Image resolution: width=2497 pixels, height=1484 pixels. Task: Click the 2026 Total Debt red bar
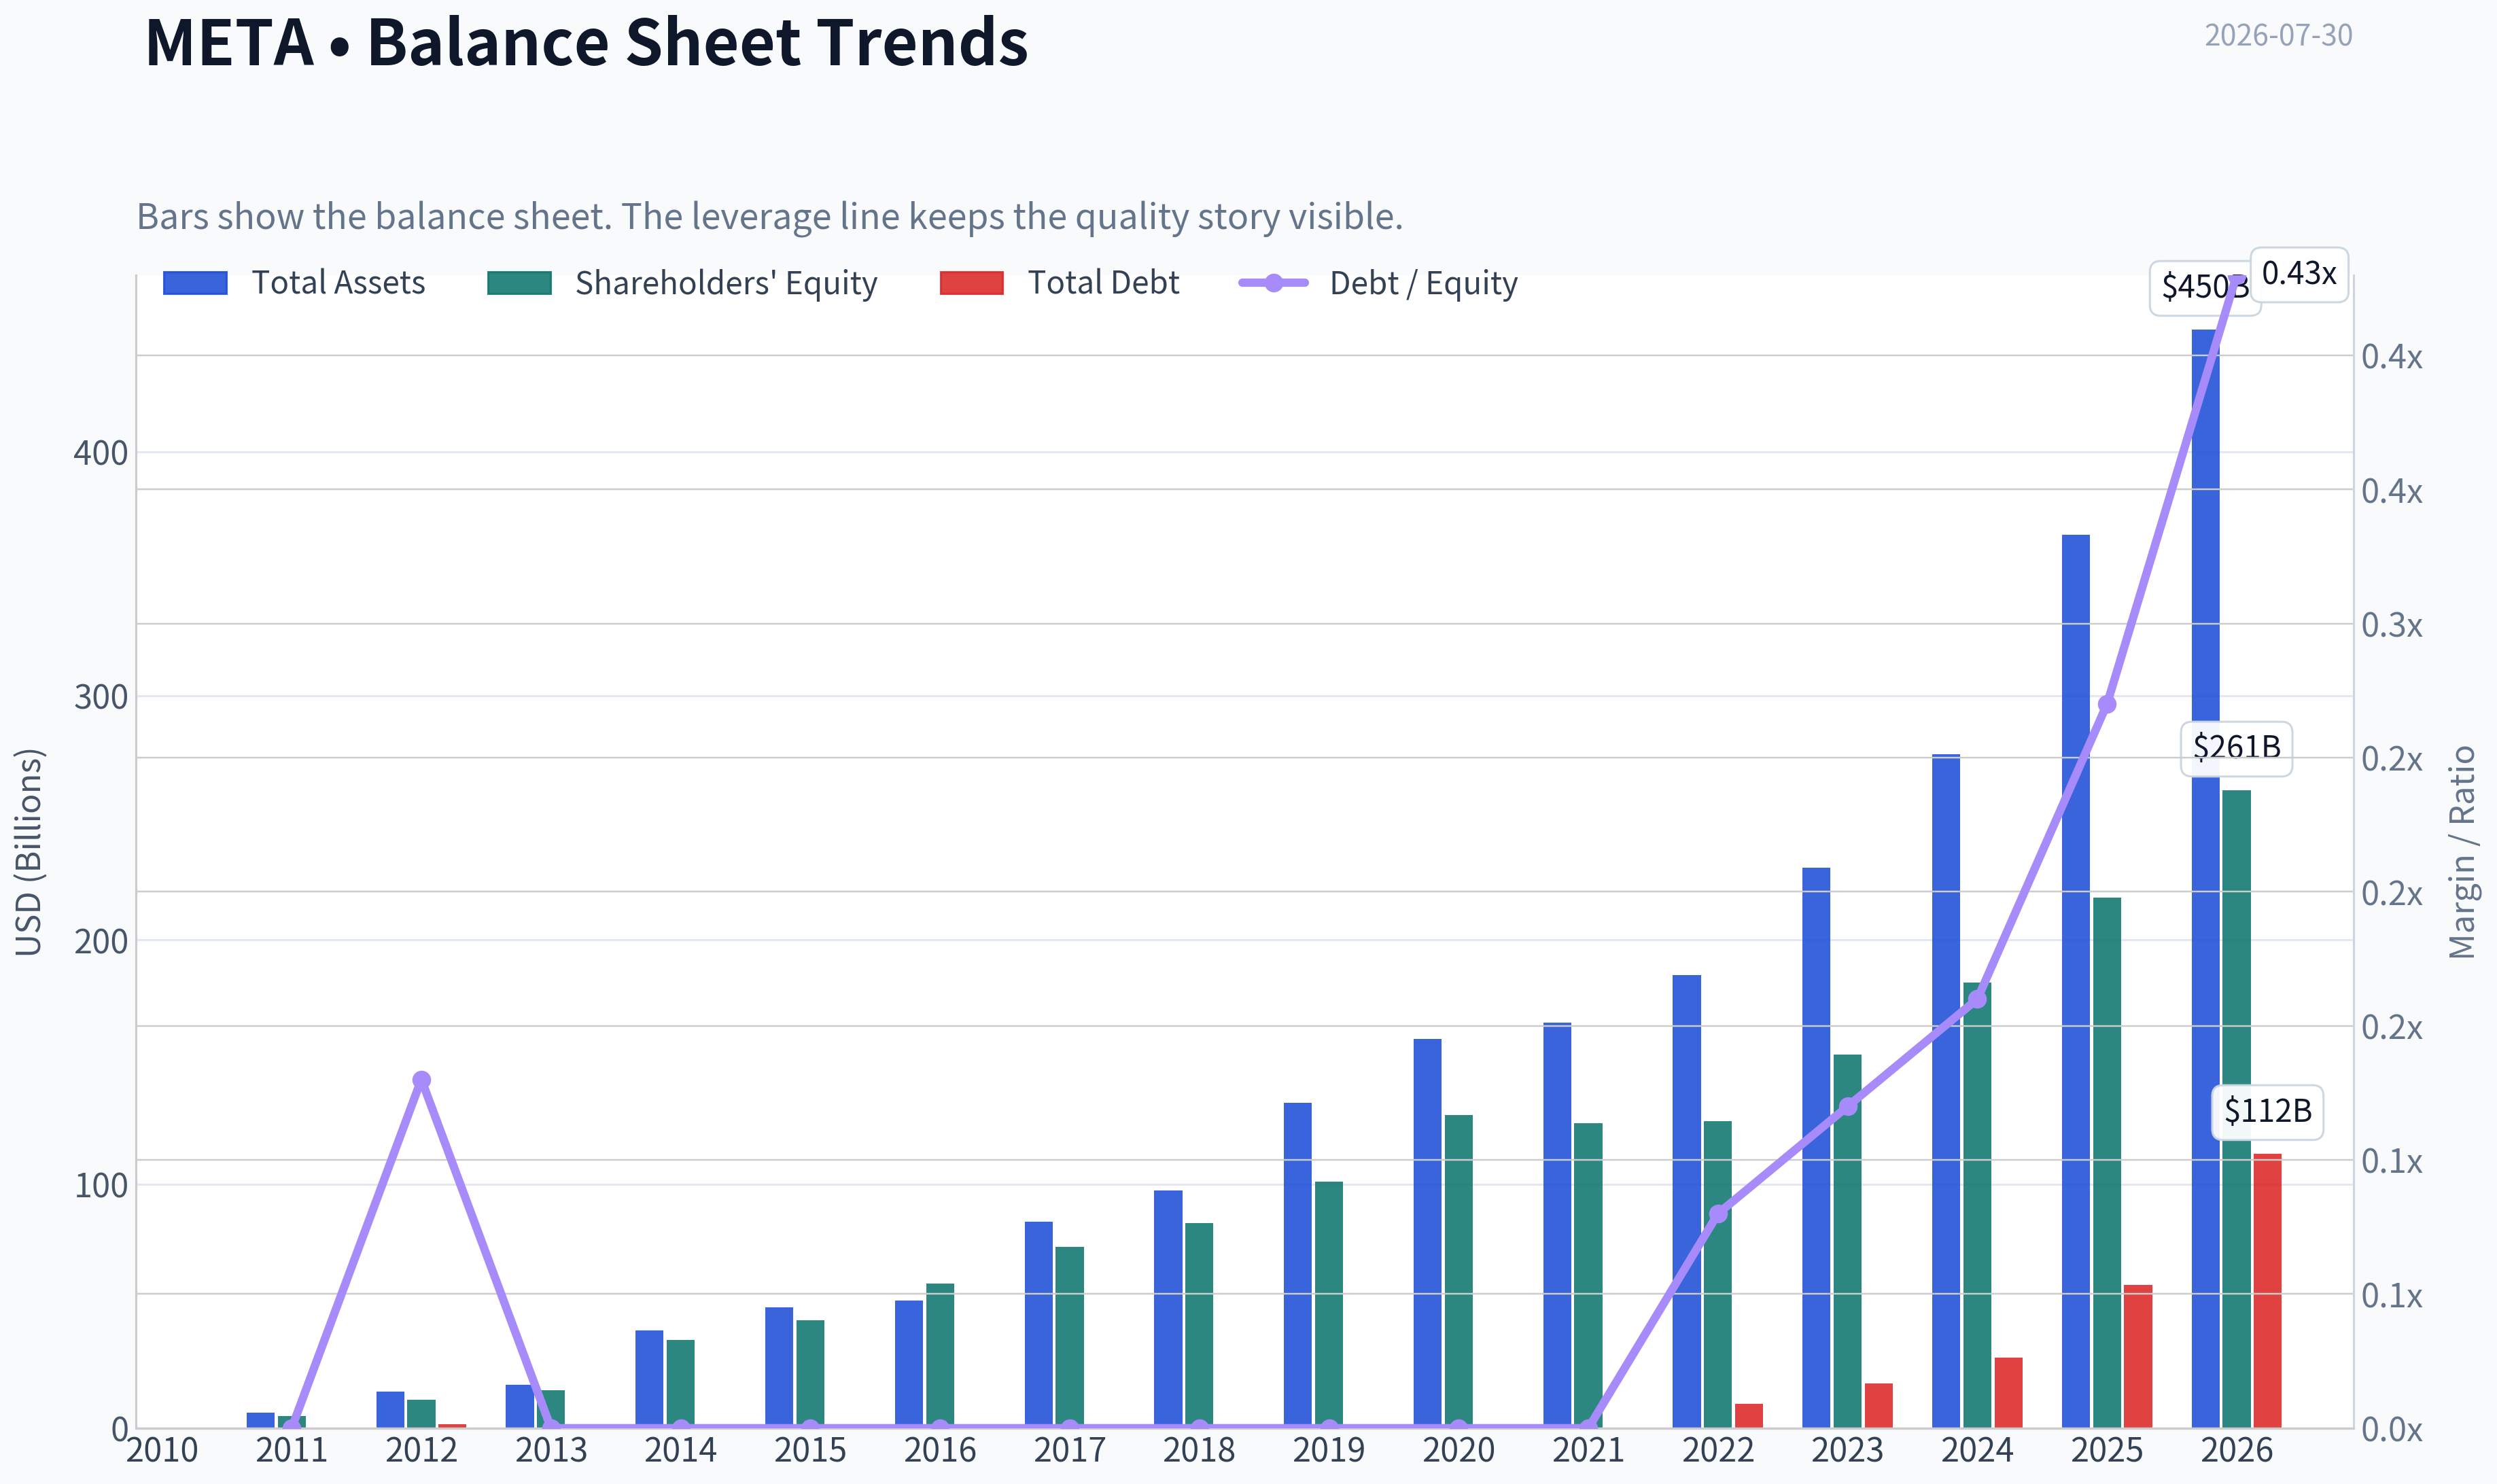pos(2267,1291)
